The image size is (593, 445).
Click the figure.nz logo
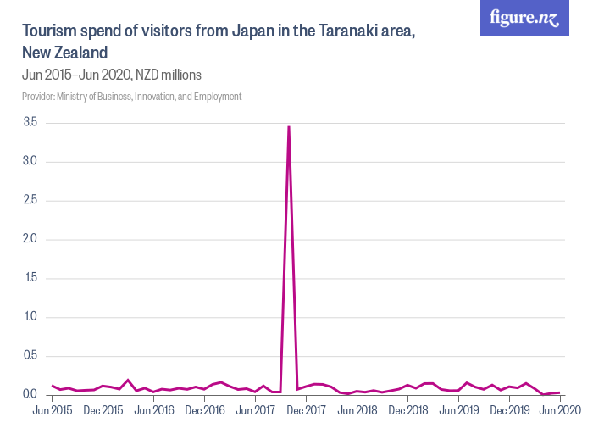point(524,19)
